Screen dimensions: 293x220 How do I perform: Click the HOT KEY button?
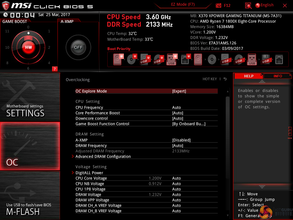tap(210, 79)
